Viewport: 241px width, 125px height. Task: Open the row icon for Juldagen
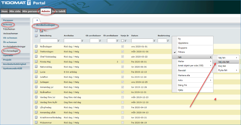click(x=36, y=81)
